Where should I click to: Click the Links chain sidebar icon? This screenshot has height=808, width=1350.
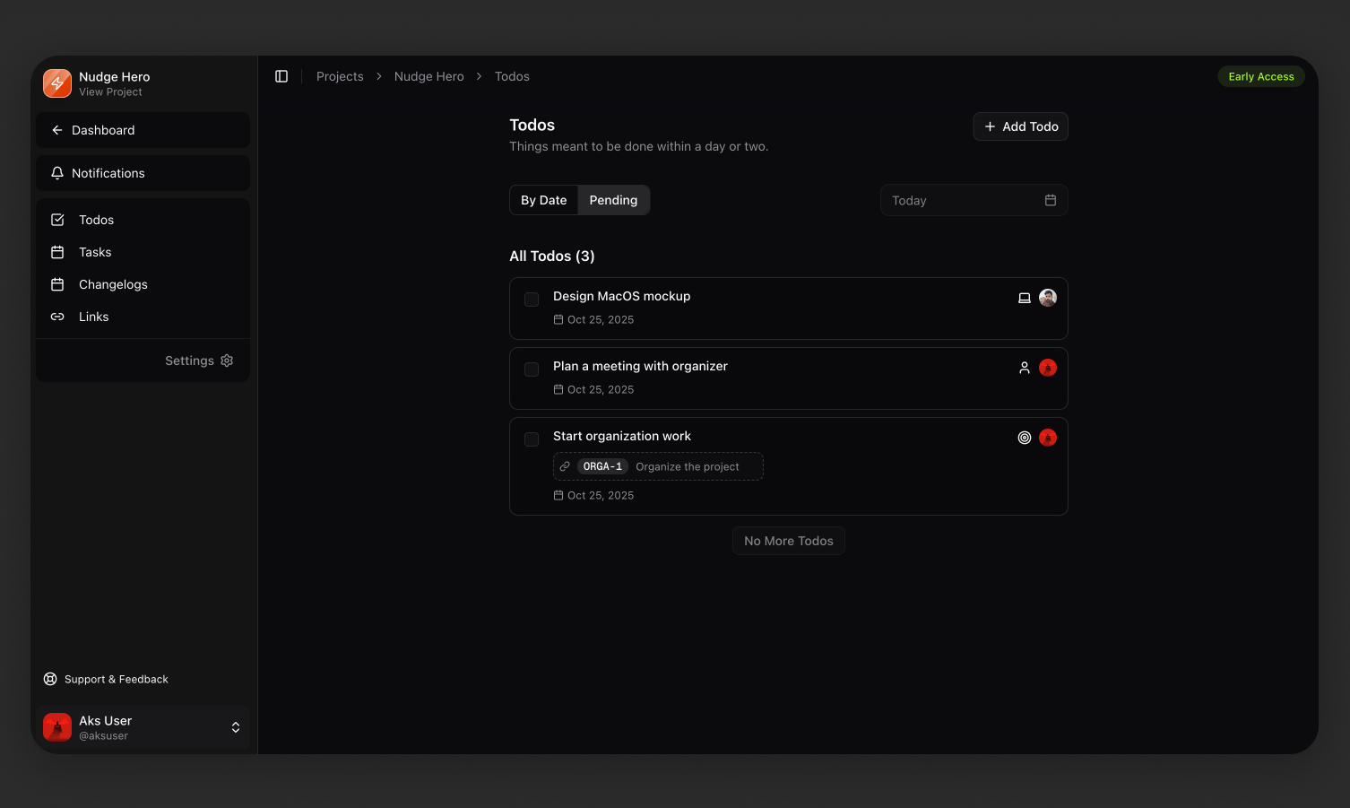click(57, 317)
